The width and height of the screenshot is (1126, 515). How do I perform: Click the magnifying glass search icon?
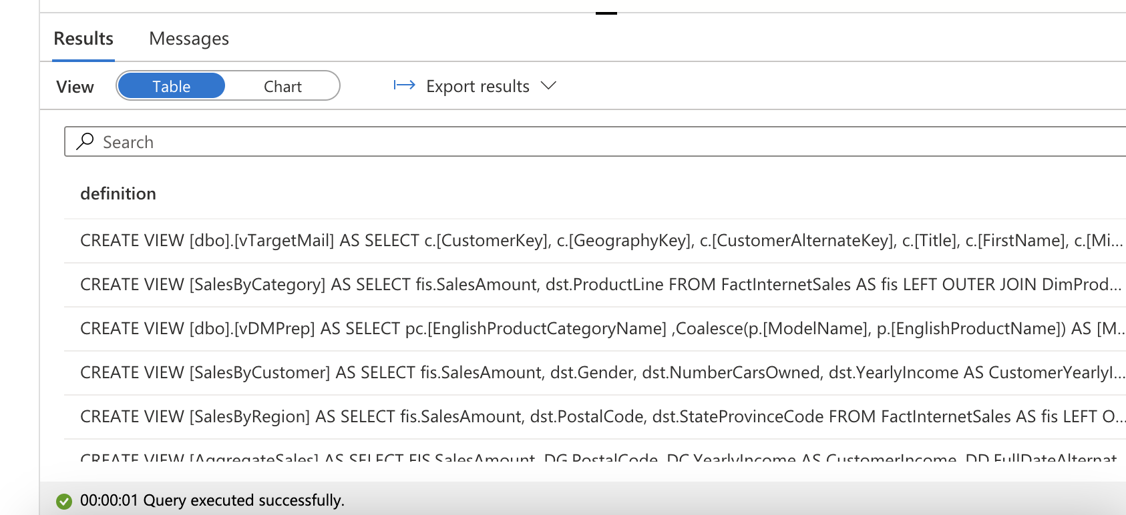click(85, 141)
